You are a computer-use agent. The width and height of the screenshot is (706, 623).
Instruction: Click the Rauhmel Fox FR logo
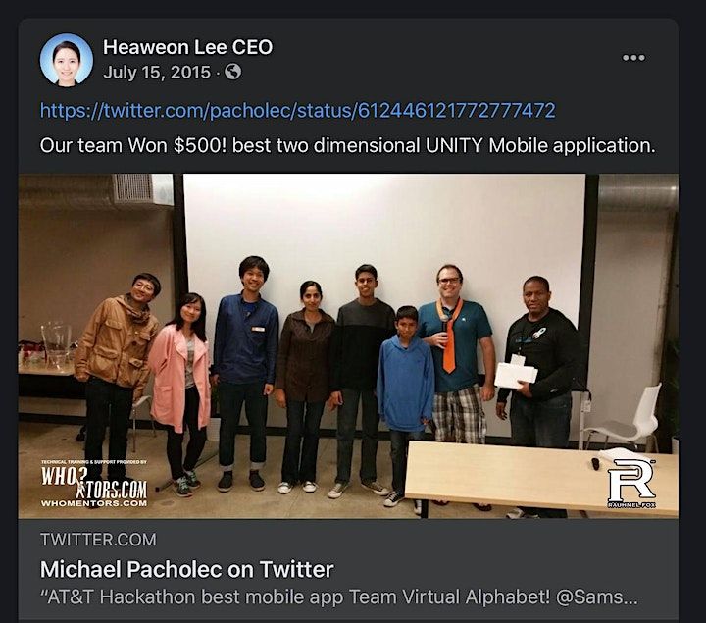[631, 484]
